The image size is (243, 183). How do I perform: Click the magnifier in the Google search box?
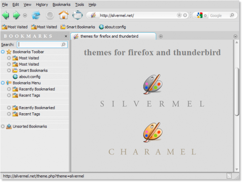(232, 15)
